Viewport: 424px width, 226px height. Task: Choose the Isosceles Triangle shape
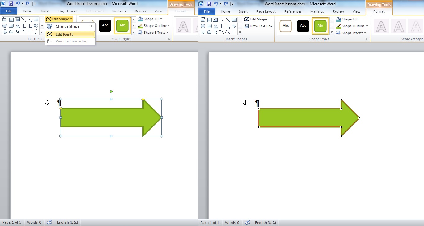pyautogui.click(x=17, y=26)
